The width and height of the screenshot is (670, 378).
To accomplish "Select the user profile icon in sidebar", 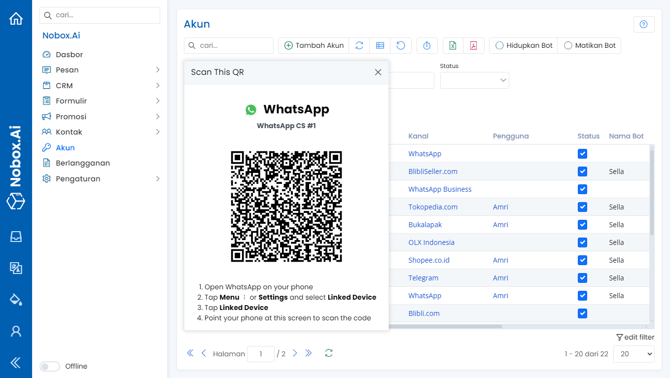I will [x=16, y=331].
